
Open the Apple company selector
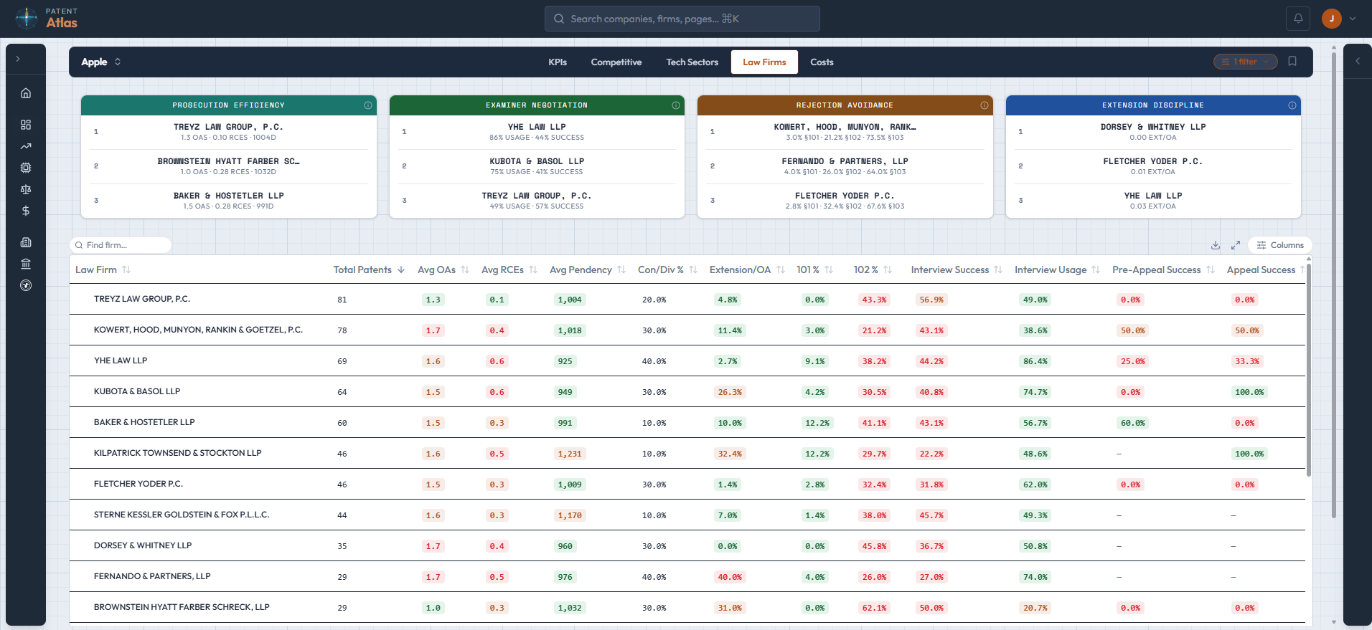tap(101, 62)
